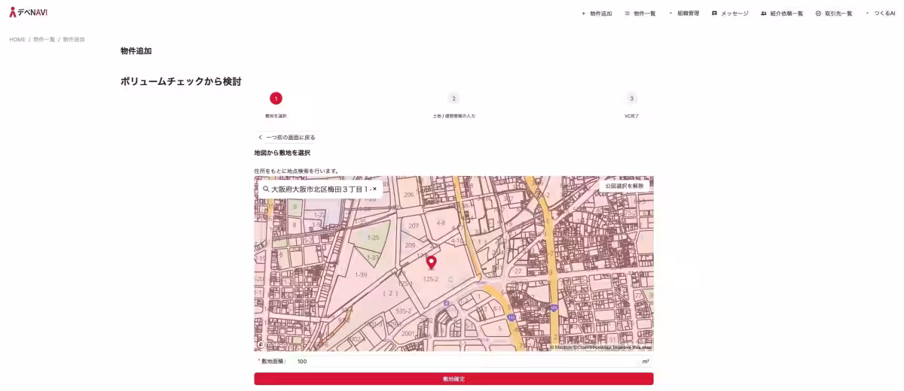Click the red location pin on the map
This screenshot has height=391, width=904.
pos(432,262)
